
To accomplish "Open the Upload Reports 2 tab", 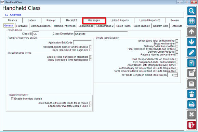I will [x=149, y=20].
